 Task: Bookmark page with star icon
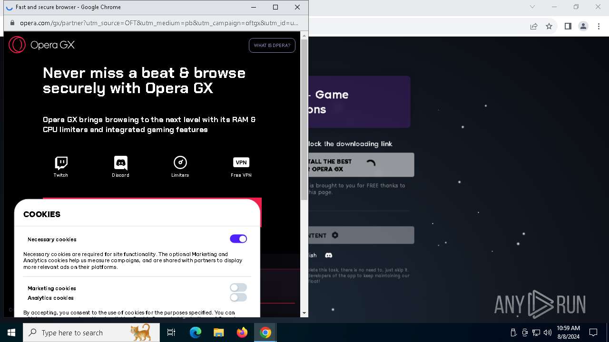tap(549, 26)
